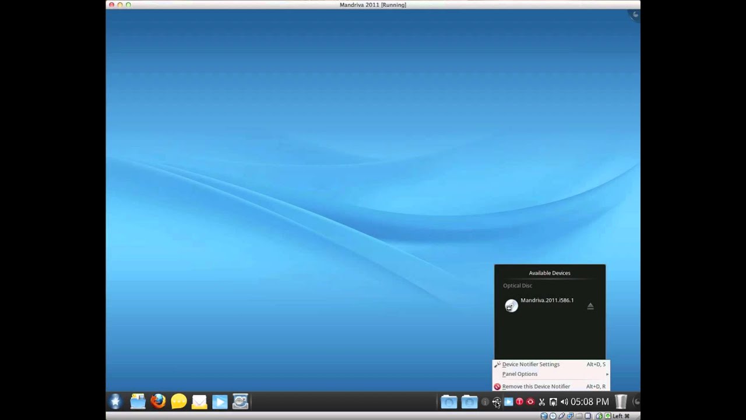
Task: Click VirtualBox mouse integration status icon
Action: (599, 416)
